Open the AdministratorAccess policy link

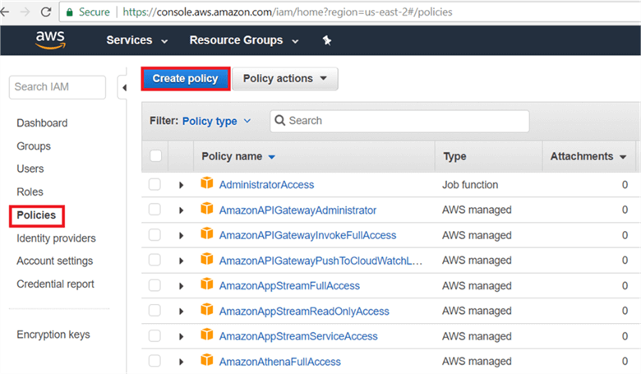tap(266, 185)
